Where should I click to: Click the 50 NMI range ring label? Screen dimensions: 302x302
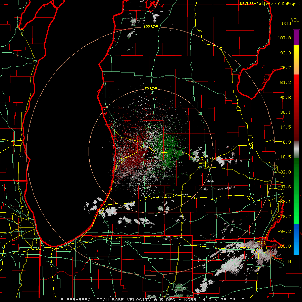pos(151,89)
